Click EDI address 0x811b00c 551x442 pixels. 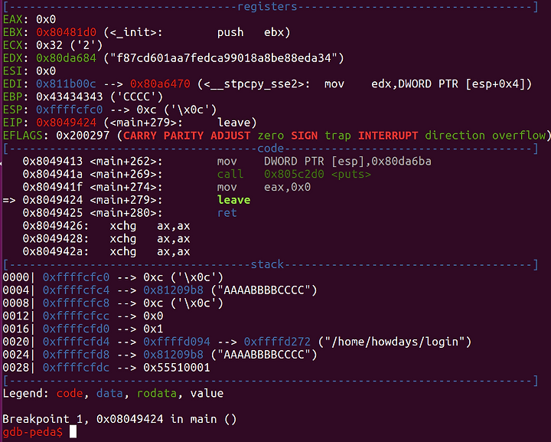66,84
